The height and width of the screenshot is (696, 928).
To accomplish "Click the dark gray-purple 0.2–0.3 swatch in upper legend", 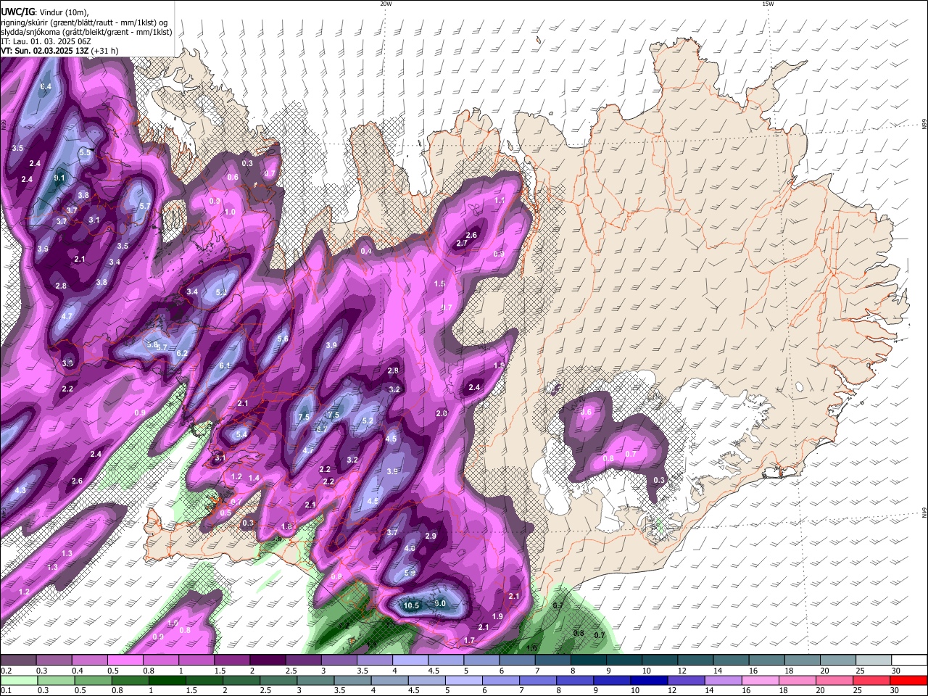I will 18,660.
